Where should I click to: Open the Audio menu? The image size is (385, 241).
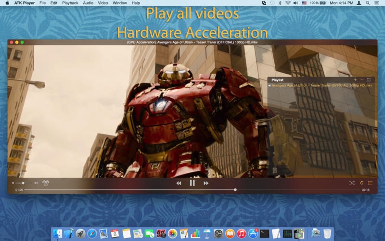[88, 3]
